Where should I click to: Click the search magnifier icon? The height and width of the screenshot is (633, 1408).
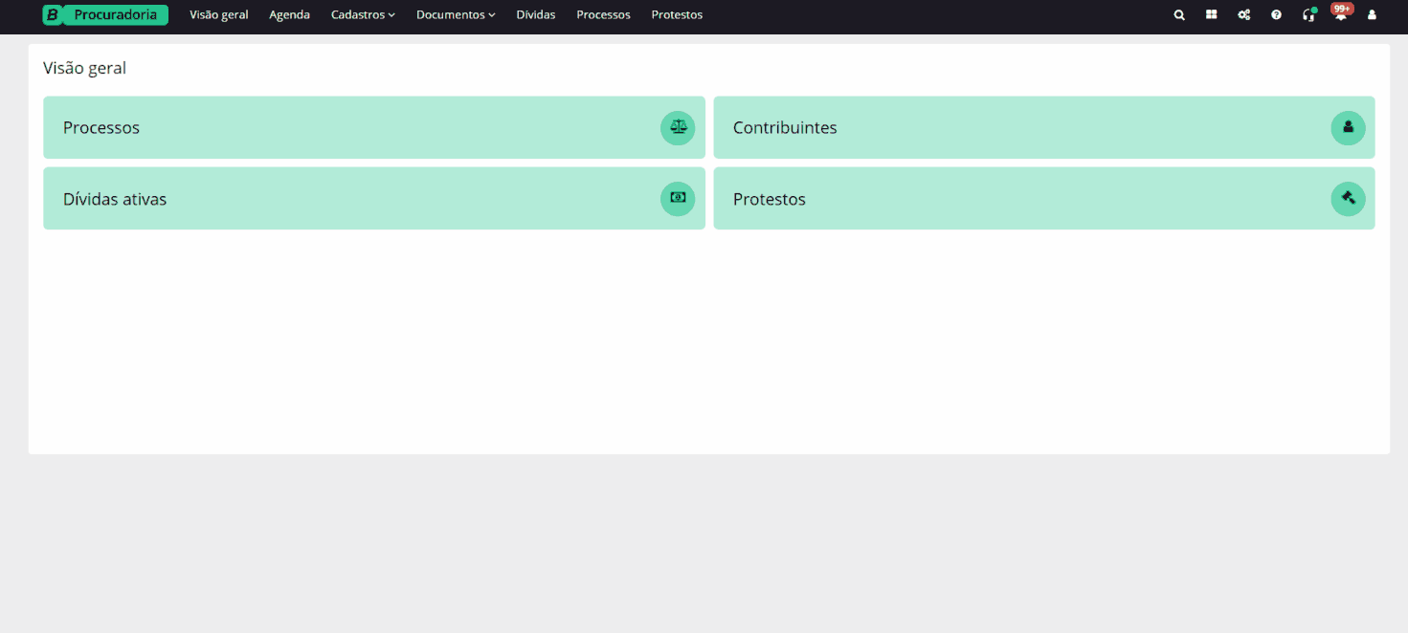tap(1179, 15)
